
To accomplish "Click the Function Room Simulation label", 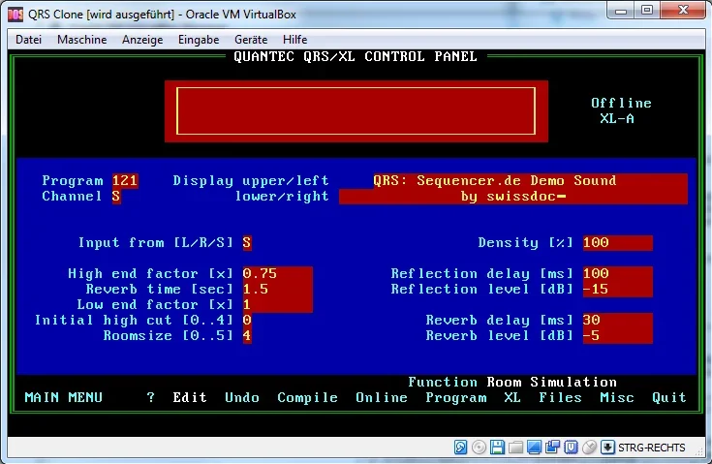I will pos(512,382).
